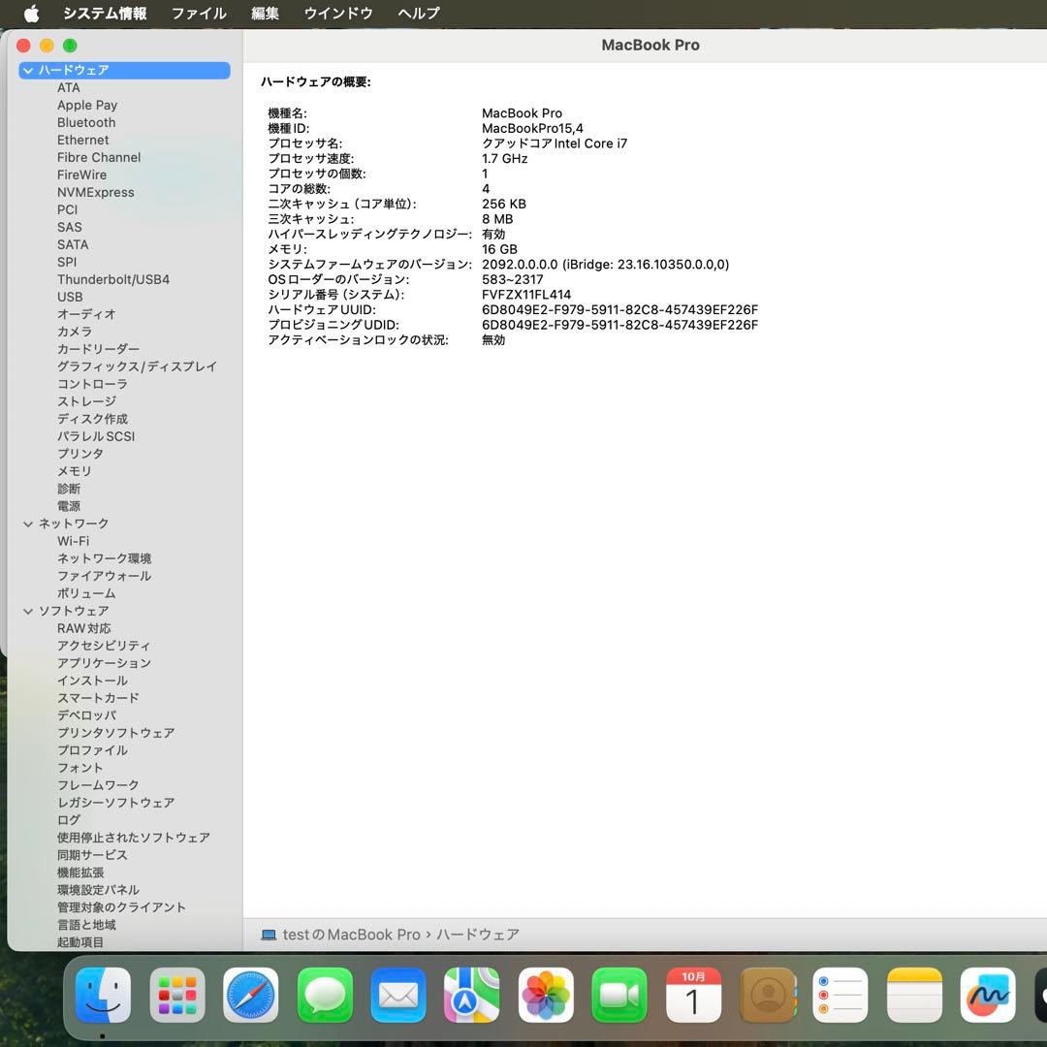The image size is (1047, 1047).
Task: Open the Reminders app icon
Action: [840, 995]
